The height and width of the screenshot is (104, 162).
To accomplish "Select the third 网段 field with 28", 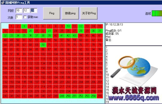I will (34, 10).
